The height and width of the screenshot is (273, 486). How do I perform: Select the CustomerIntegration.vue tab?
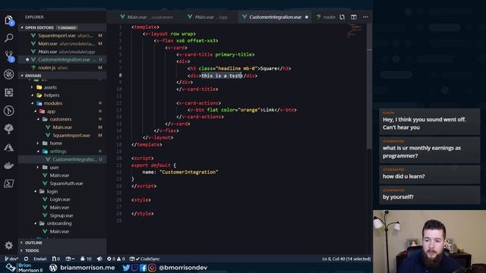click(x=275, y=17)
